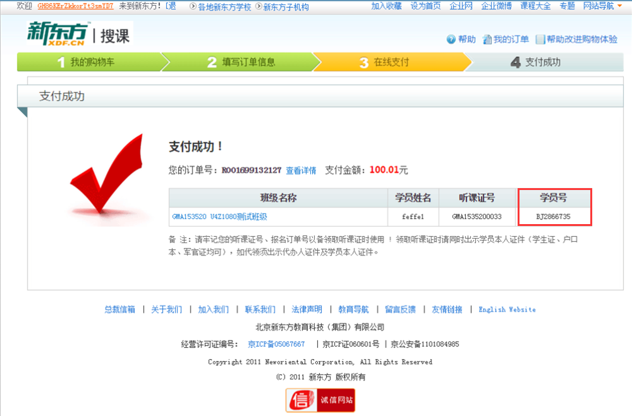This screenshot has height=416, width=632.
Task: Click the 诚信网站 trust badge
Action: (320, 400)
